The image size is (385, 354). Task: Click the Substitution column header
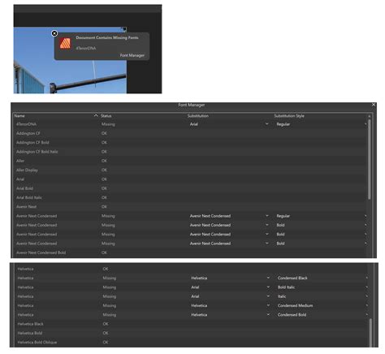click(198, 115)
